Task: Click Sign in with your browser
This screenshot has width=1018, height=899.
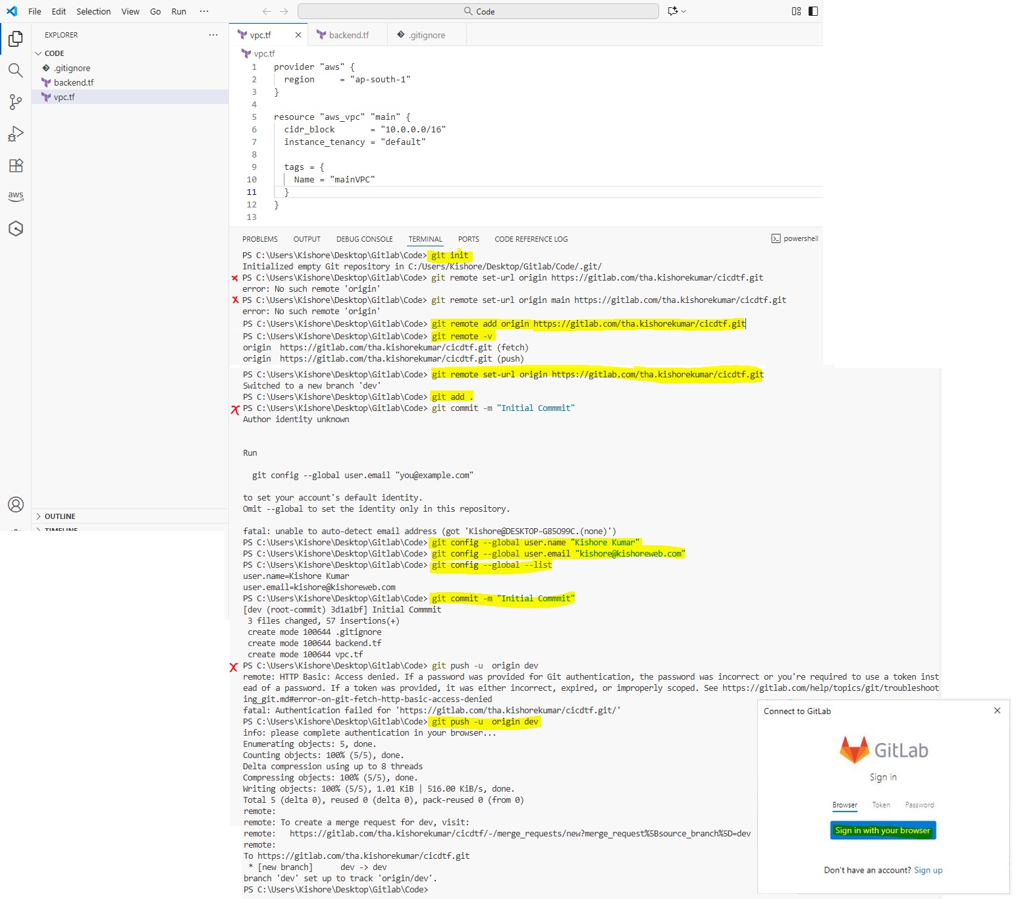Action: [x=882, y=831]
